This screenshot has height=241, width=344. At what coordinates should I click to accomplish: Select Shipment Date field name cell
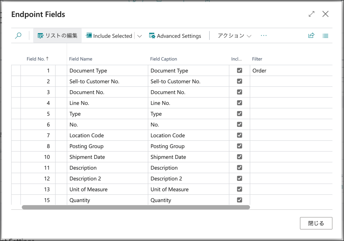click(x=107, y=157)
